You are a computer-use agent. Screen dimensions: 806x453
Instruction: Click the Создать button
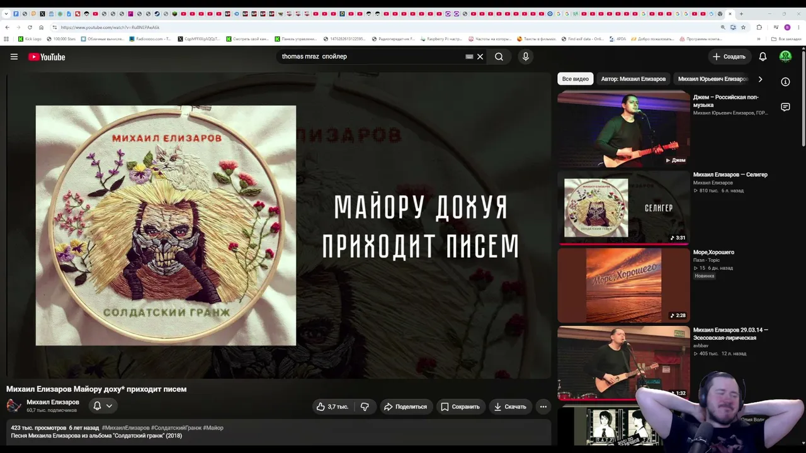coord(729,57)
